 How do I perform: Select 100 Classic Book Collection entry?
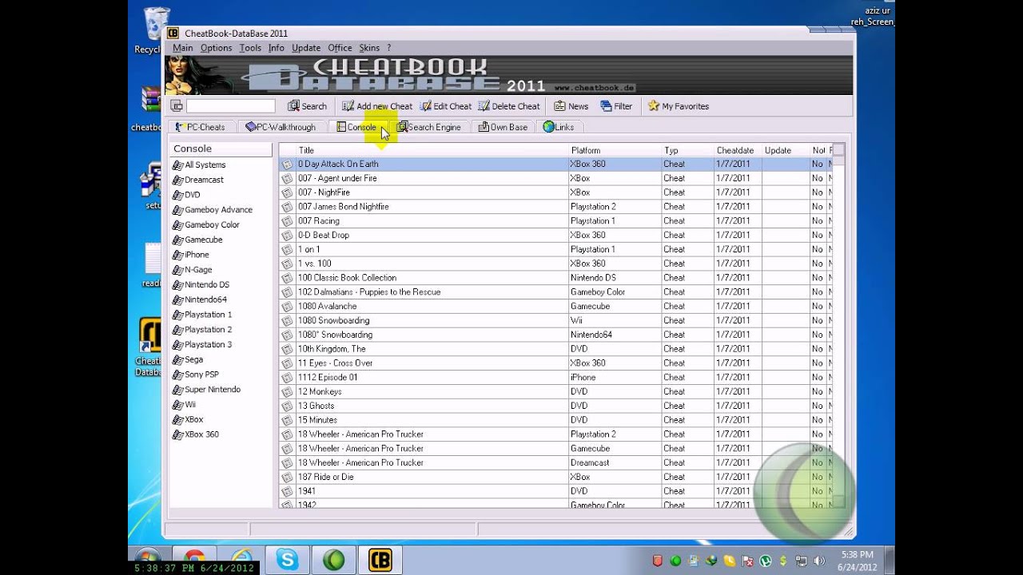[555, 278]
